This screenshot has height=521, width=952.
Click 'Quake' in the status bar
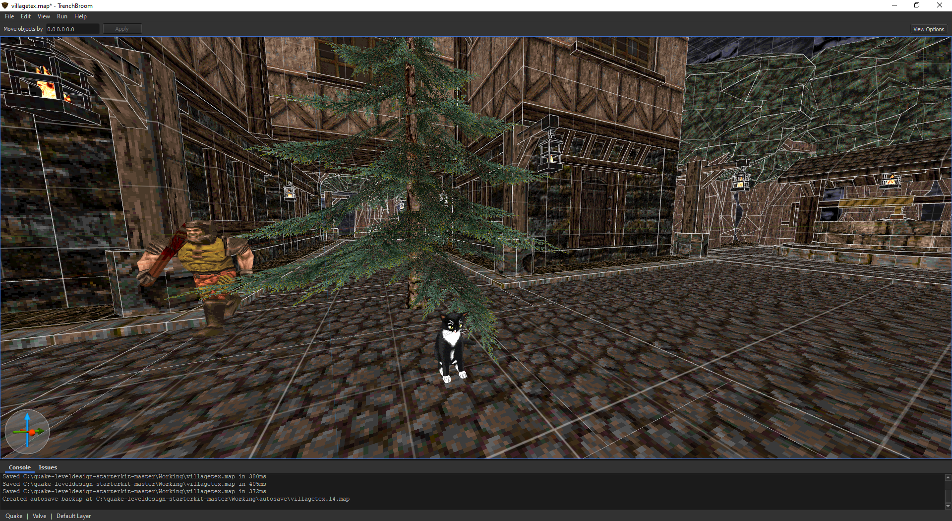[x=14, y=516]
